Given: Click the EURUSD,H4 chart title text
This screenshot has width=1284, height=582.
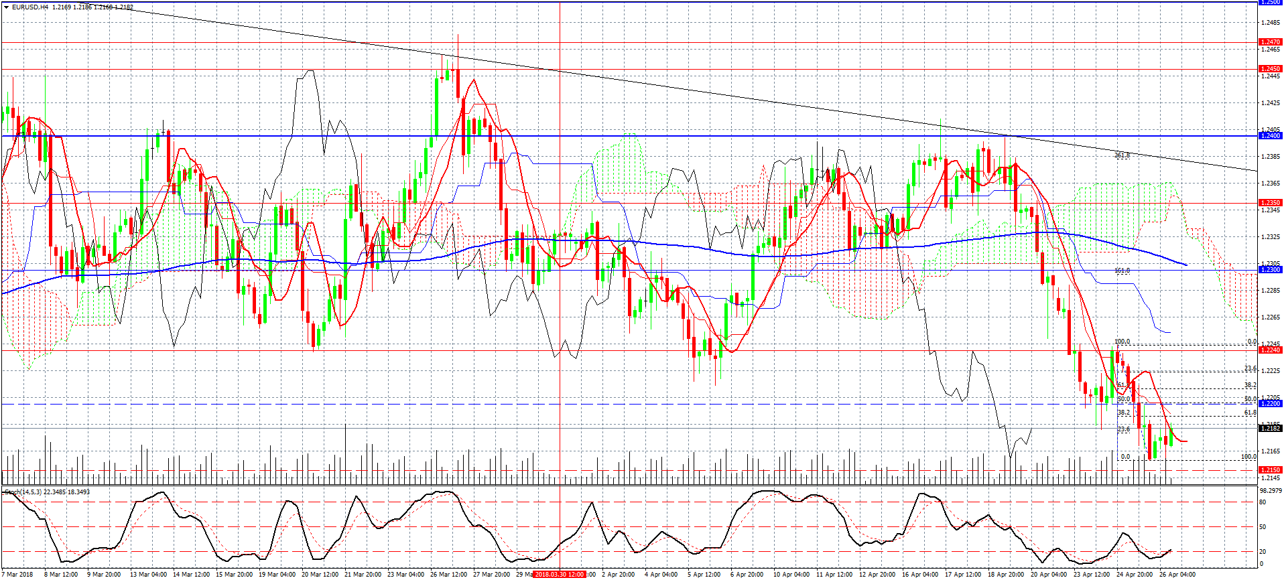Looking at the screenshot, I should (x=30, y=7).
